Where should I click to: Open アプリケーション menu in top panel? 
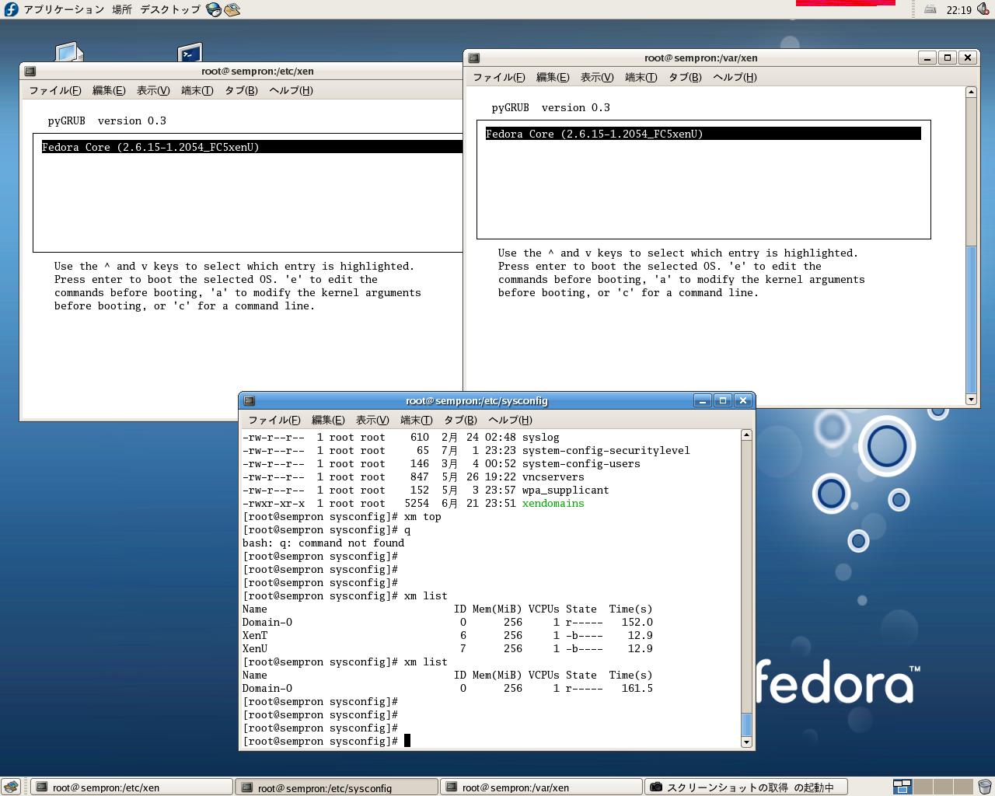(64, 9)
